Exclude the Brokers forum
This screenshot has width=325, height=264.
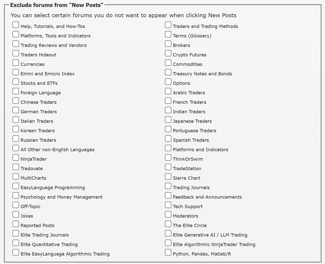[x=168, y=44]
